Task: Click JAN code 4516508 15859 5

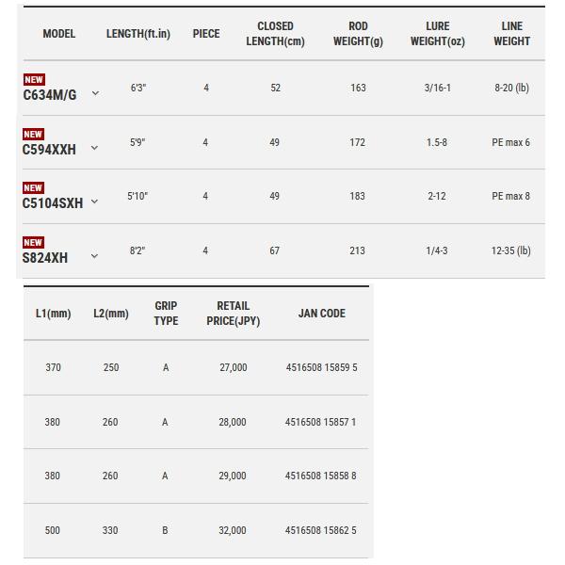Action: (x=321, y=367)
